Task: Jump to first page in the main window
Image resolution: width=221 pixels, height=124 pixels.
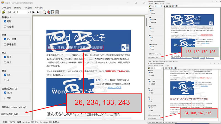Action: [10, 12]
